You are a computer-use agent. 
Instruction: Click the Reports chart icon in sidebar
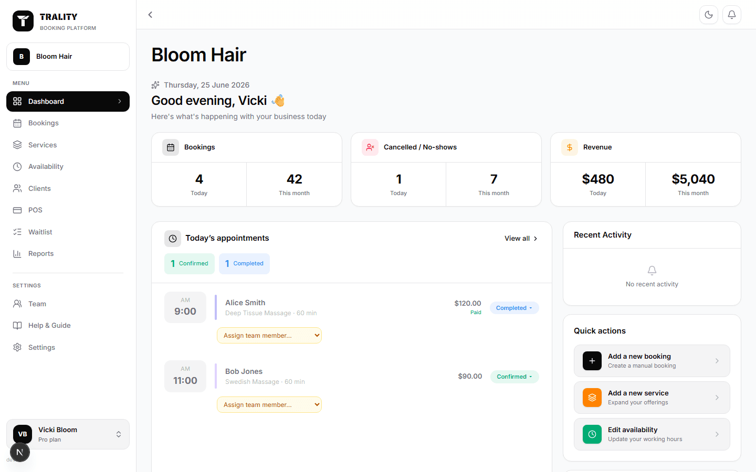[x=17, y=254]
